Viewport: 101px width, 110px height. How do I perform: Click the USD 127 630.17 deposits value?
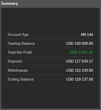(79, 61)
